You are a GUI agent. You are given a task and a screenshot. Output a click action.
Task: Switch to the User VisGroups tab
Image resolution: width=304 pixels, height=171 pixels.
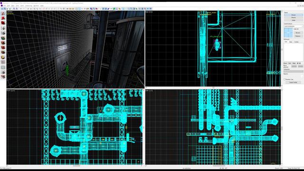(286, 42)
